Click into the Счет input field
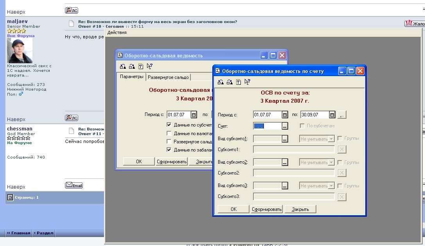 tap(267, 126)
